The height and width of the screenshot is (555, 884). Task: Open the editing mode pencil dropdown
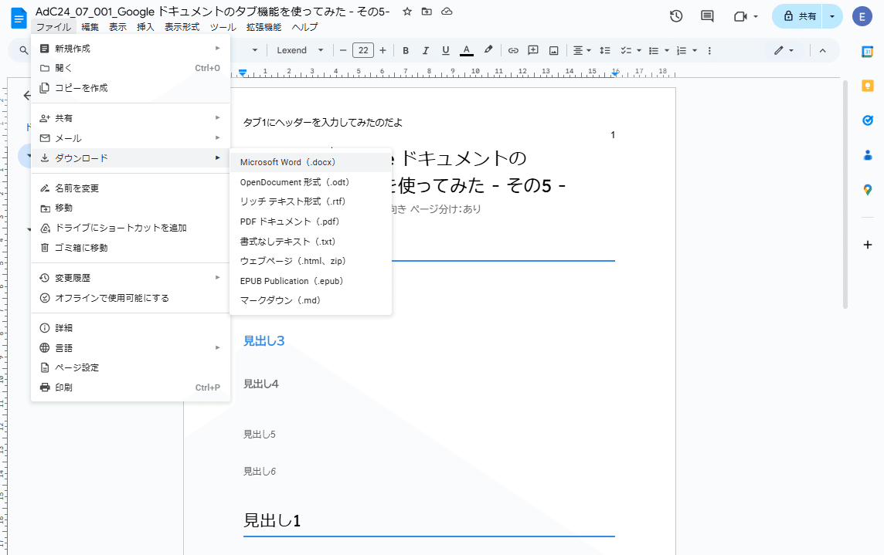tap(784, 51)
